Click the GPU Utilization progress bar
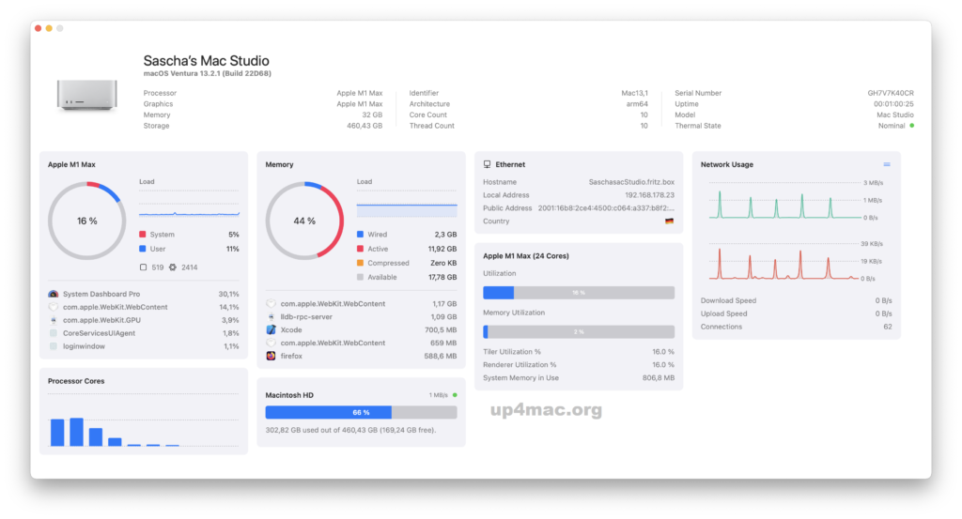This screenshot has height=519, width=962. click(x=579, y=293)
